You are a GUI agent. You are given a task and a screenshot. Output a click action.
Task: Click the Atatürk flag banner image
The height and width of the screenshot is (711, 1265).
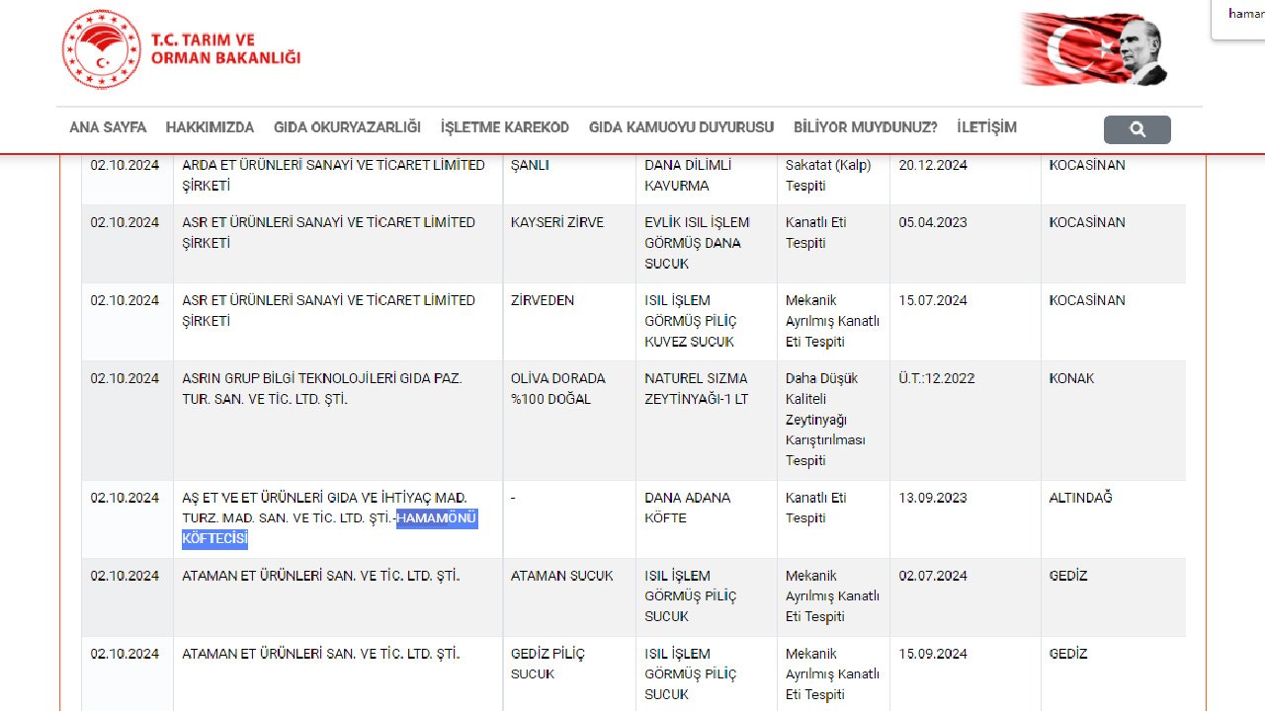[x=1094, y=49]
